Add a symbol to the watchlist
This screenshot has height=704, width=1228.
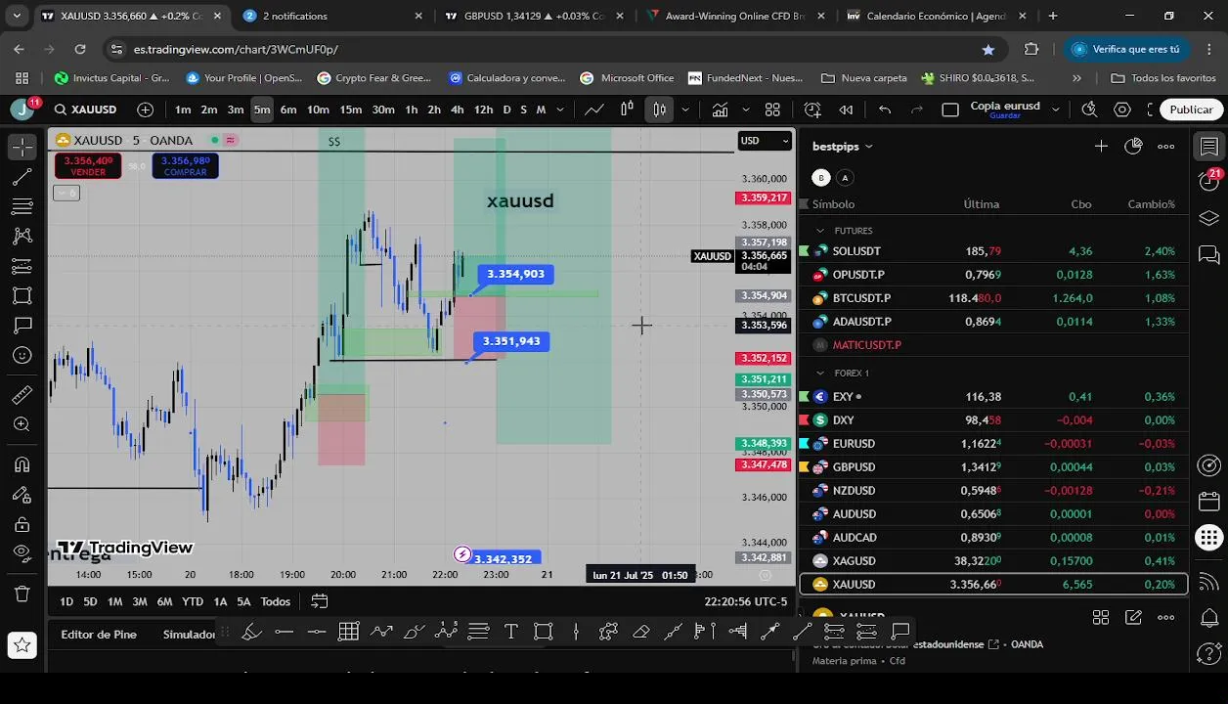1101,147
